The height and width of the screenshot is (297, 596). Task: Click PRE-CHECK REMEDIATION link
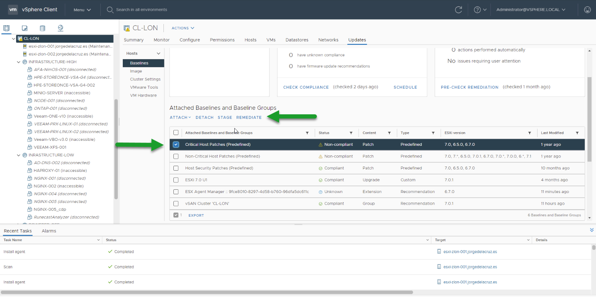470,87
